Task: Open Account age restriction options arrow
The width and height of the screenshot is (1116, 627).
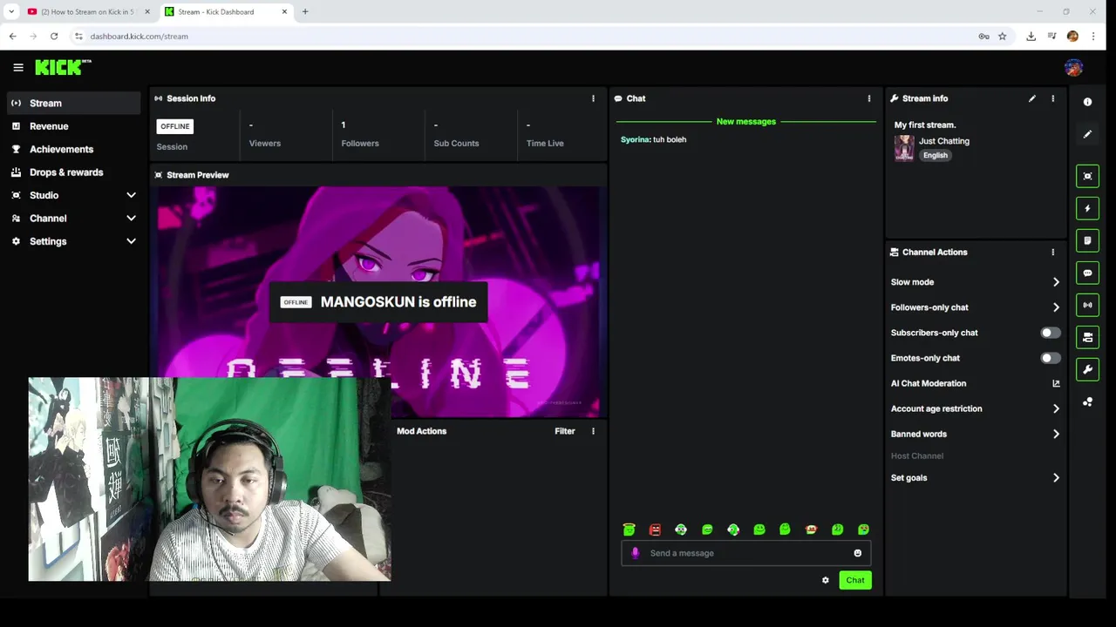Action: pyautogui.click(x=1056, y=408)
